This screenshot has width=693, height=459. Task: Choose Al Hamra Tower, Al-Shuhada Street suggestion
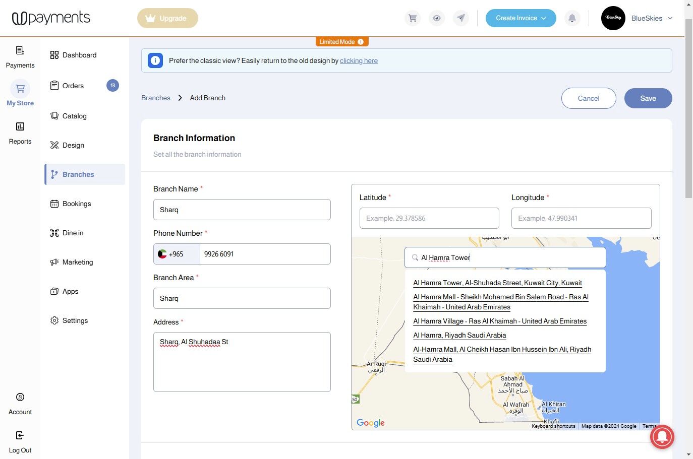pos(497,283)
